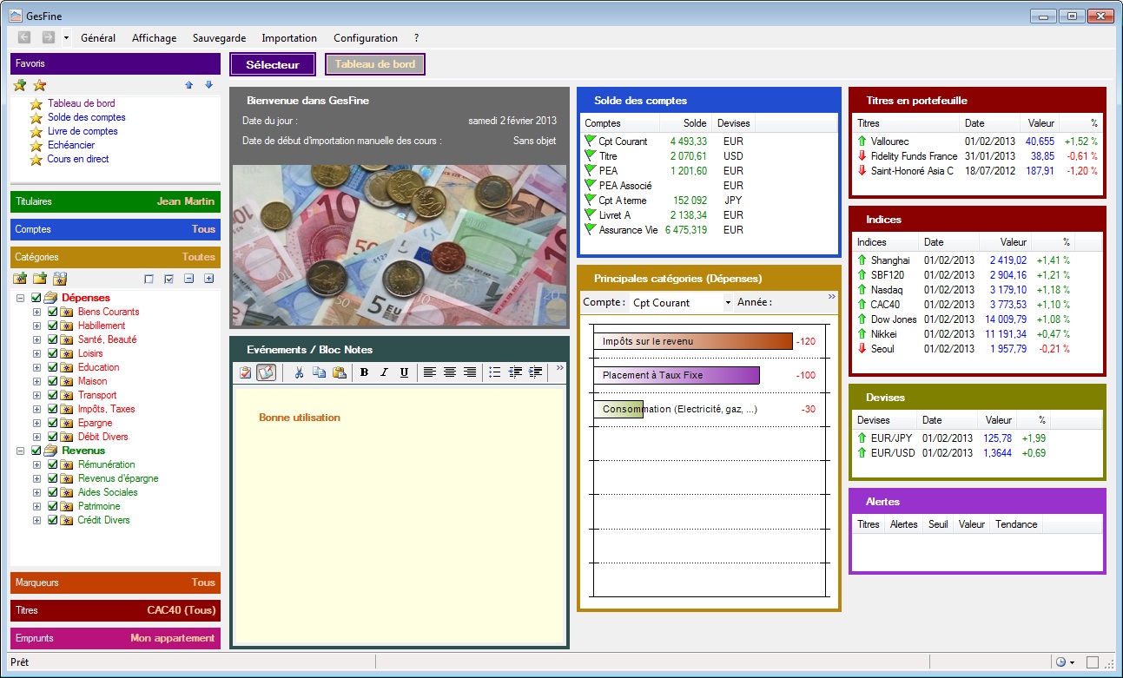Expand the Biens Courants tree node

(x=36, y=312)
